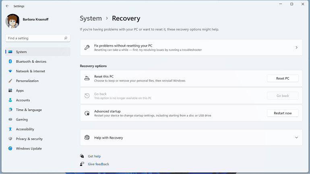The image size is (310, 174).
Task: Open Fix problems without resetting chevron
Action: point(296,47)
